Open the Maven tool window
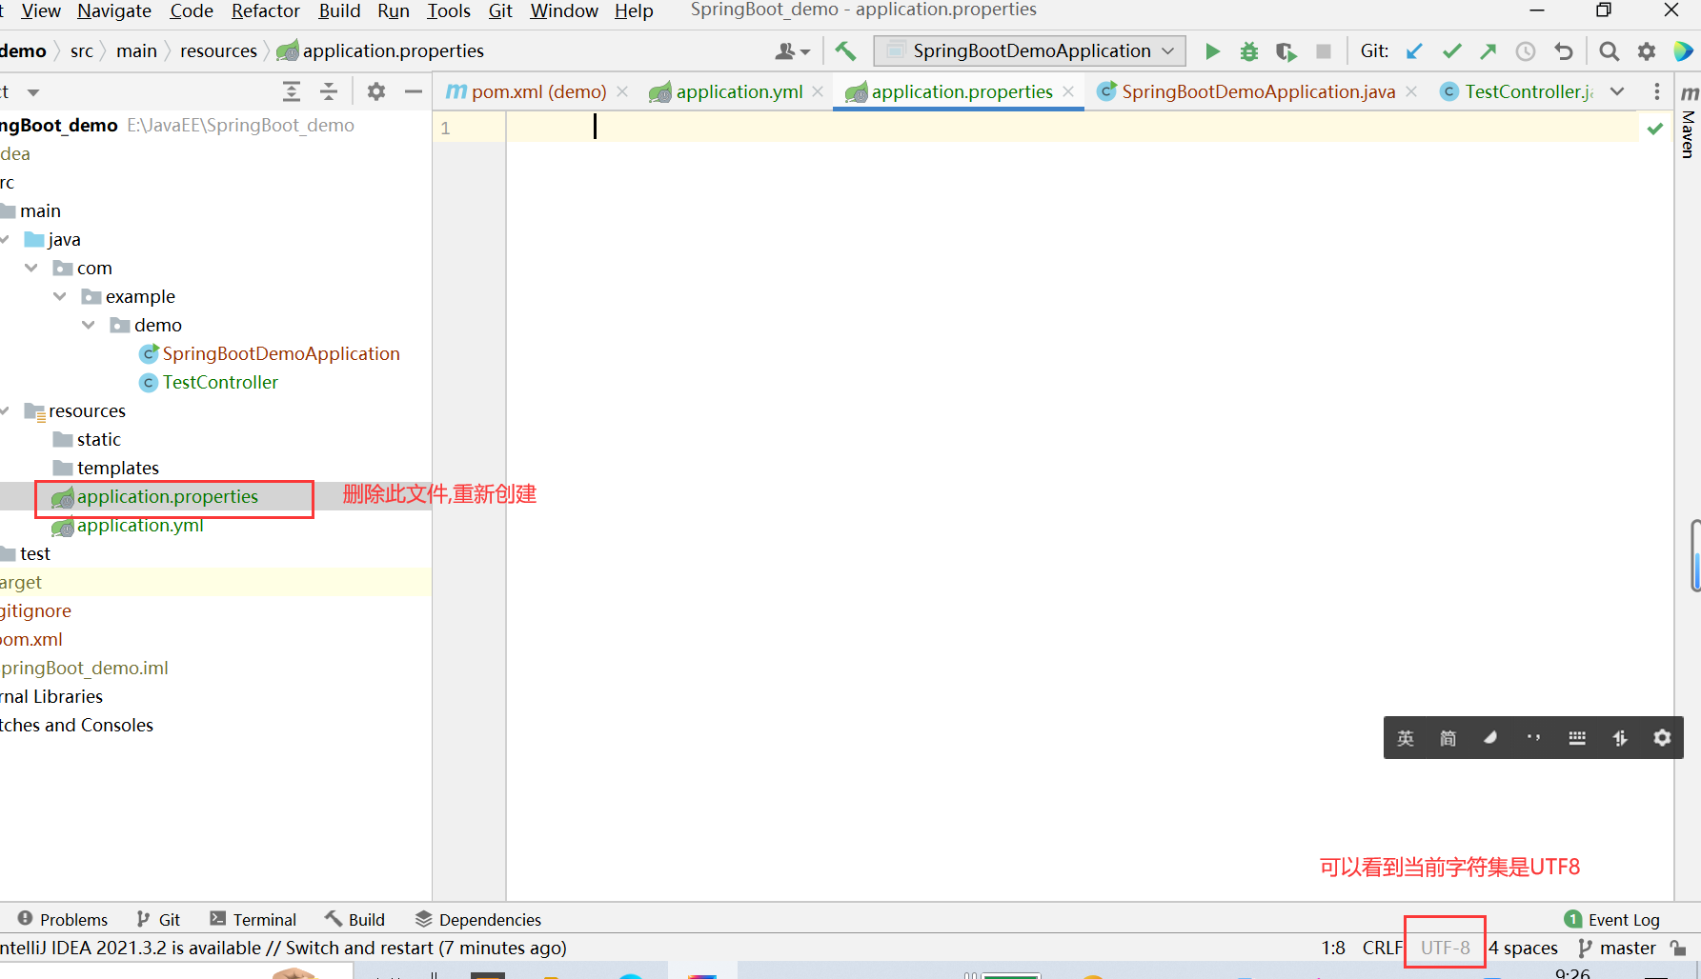Viewport: 1701px width, 979px height. [1689, 122]
